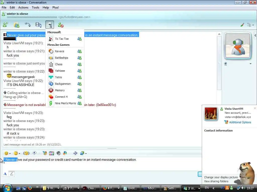
Task: Launch Chess from the games menu
Action: [58, 64]
